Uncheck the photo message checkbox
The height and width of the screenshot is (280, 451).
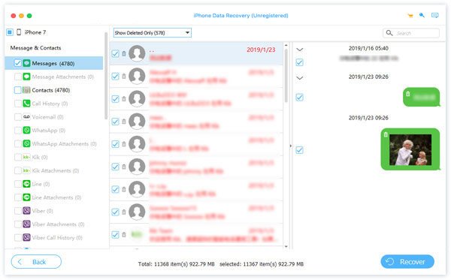pyautogui.click(x=299, y=150)
